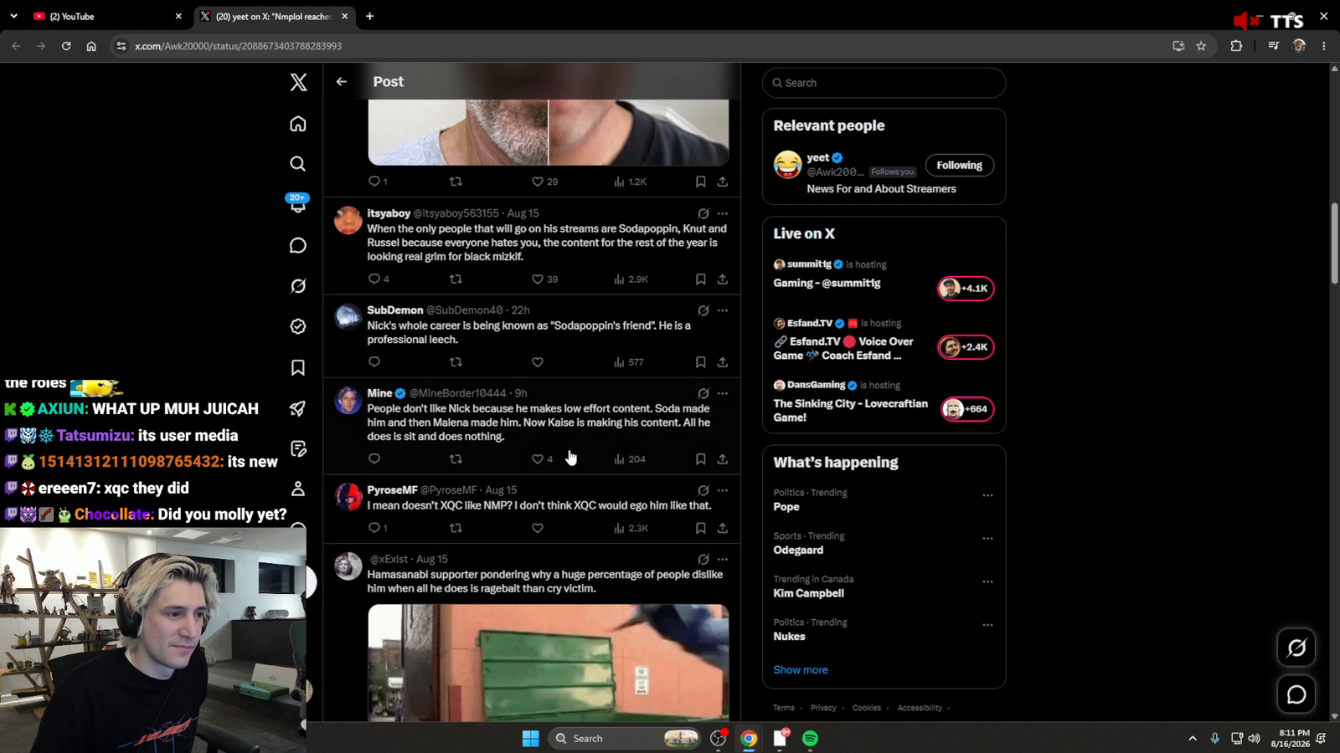Bookmark PyroseMF's post
Viewport: 1340px width, 753px height.
coord(701,528)
